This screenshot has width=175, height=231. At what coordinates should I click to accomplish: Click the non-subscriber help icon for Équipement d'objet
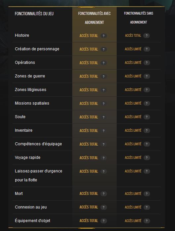147,221
